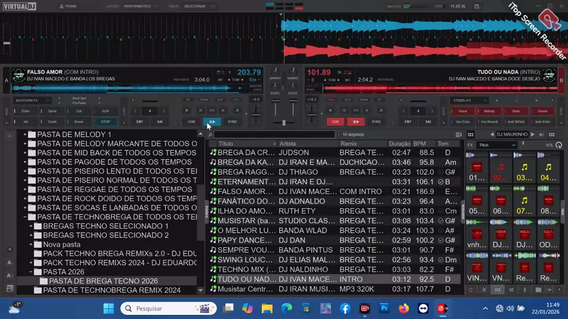Trigger the Vocal stem pad on deck B
The height and width of the screenshot is (319, 568).
pos(462,111)
